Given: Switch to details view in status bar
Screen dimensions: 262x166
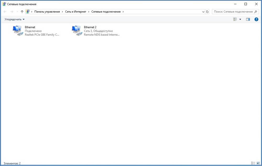Looking at the screenshot, I should click(x=253, y=163).
